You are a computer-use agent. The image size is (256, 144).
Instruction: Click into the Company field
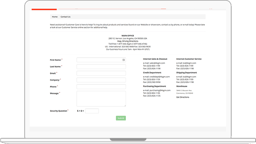(101, 80)
